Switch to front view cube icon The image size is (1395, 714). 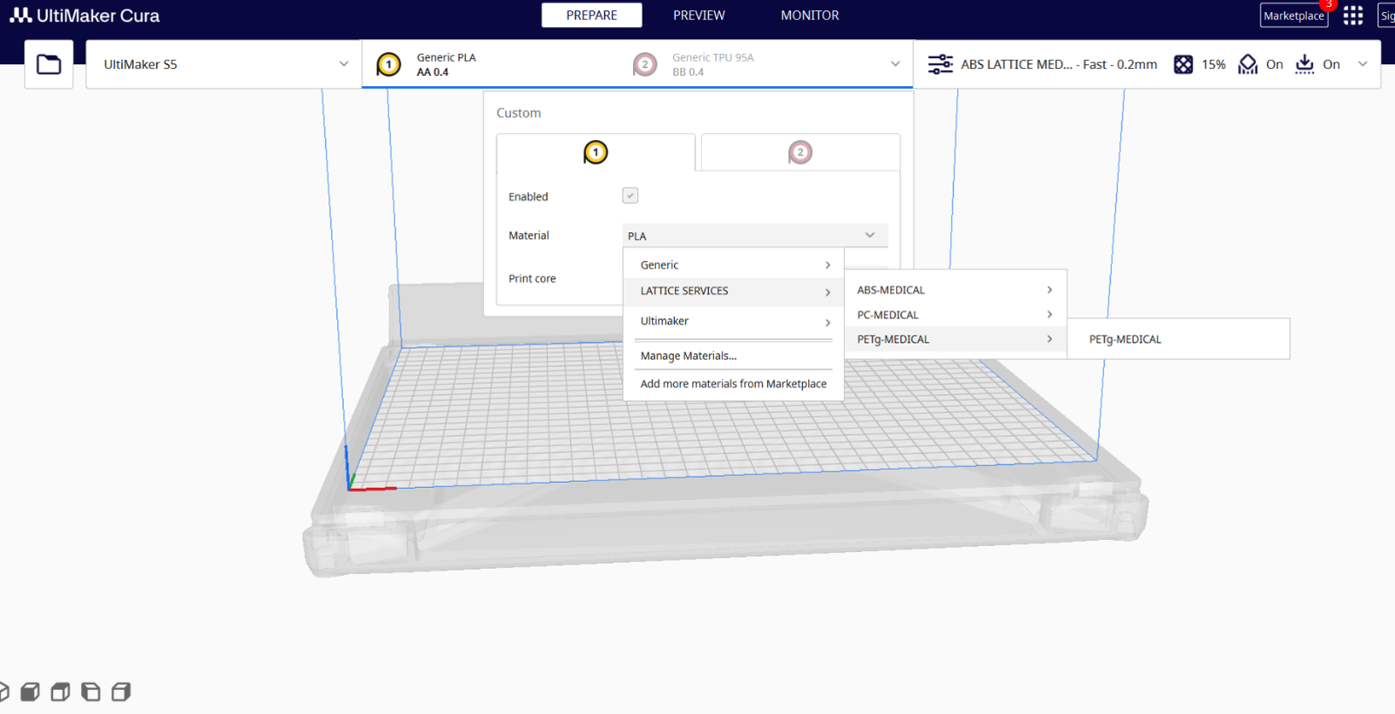coord(30,692)
